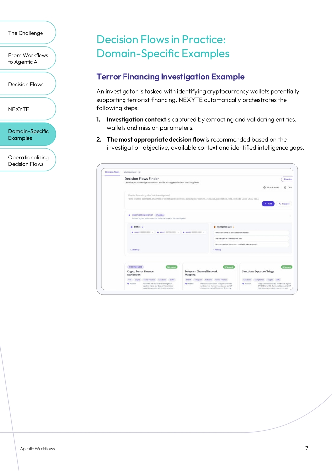Click the 92% match badge

[229, 267]
